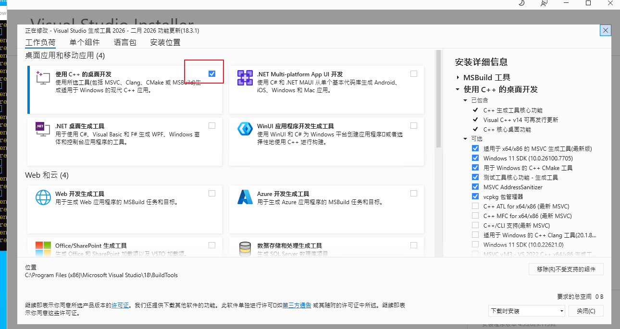Open the feedback icon in title bar
The image size is (620, 329).
pos(544,4)
